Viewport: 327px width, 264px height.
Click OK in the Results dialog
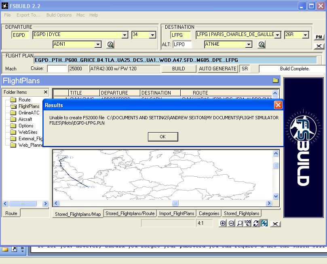click(163, 137)
